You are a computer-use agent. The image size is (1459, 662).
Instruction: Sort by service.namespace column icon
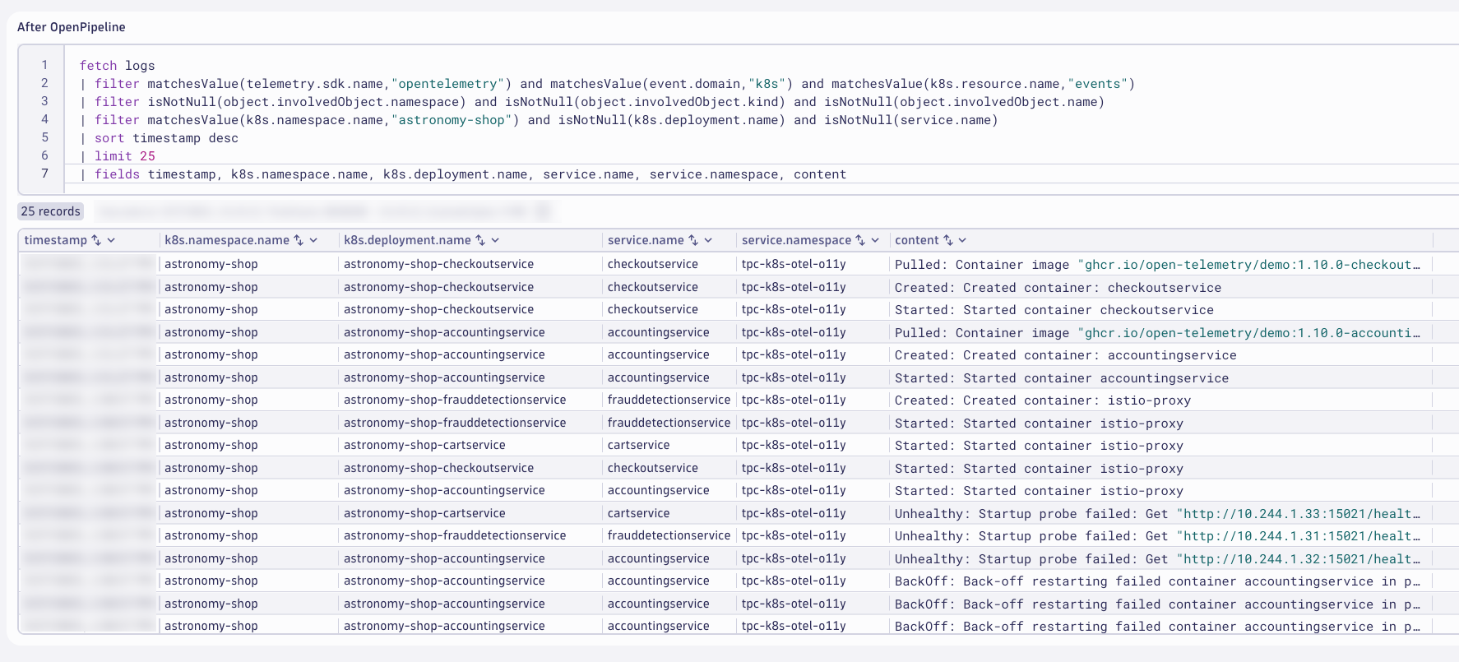(x=860, y=240)
